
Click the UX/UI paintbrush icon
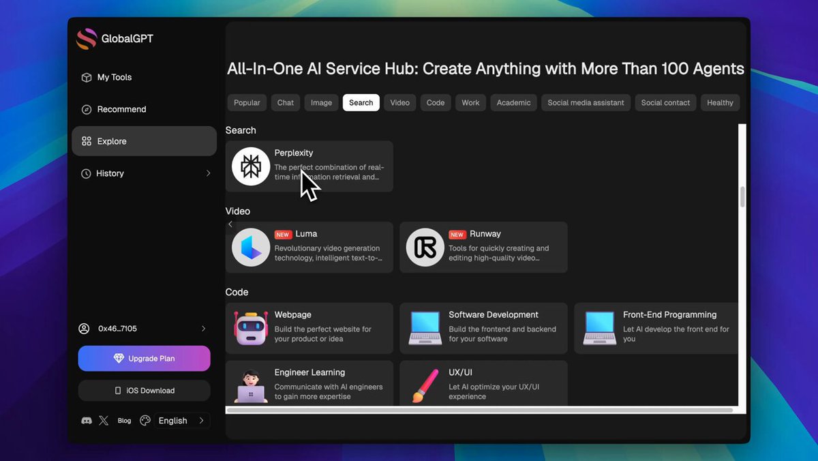coord(425,386)
